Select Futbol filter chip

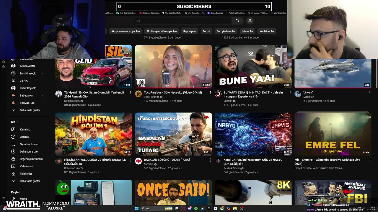pos(206,31)
